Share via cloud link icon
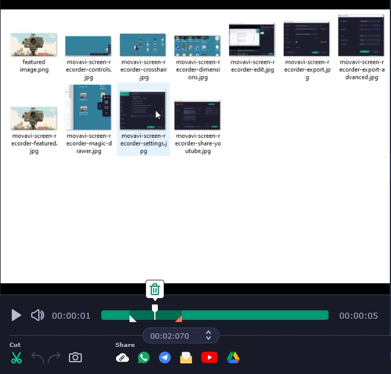 click(122, 358)
